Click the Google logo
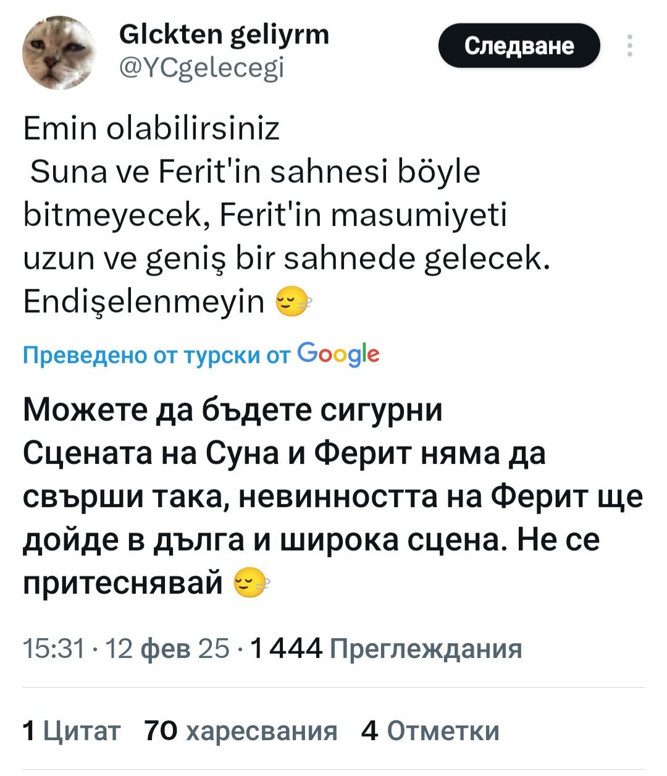Image resolution: width=667 pixels, height=776 pixels. 338,355
